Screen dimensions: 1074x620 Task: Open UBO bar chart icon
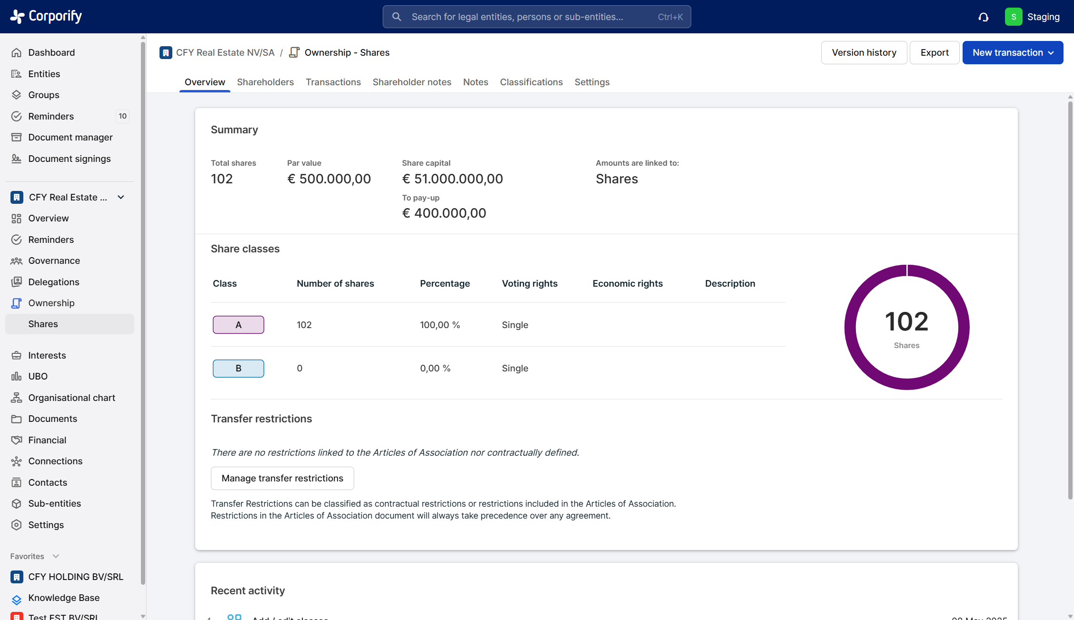coord(16,376)
